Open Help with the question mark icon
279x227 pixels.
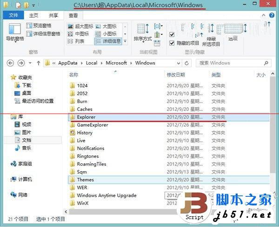pos(272,15)
